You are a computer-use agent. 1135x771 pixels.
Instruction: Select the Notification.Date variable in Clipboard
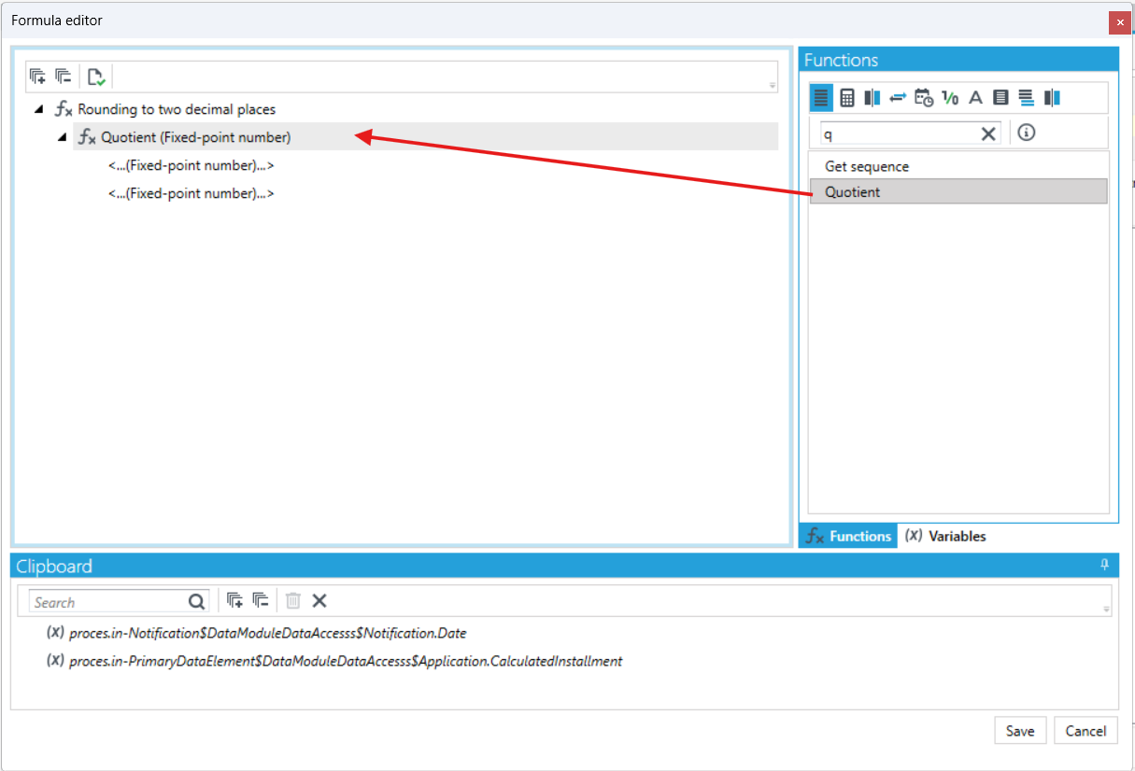click(267, 633)
